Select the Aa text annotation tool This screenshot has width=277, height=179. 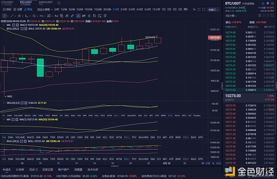[x=56, y=16]
